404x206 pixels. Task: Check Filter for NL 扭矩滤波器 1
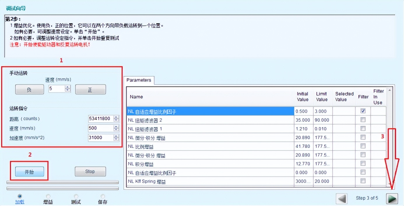coord(363,128)
